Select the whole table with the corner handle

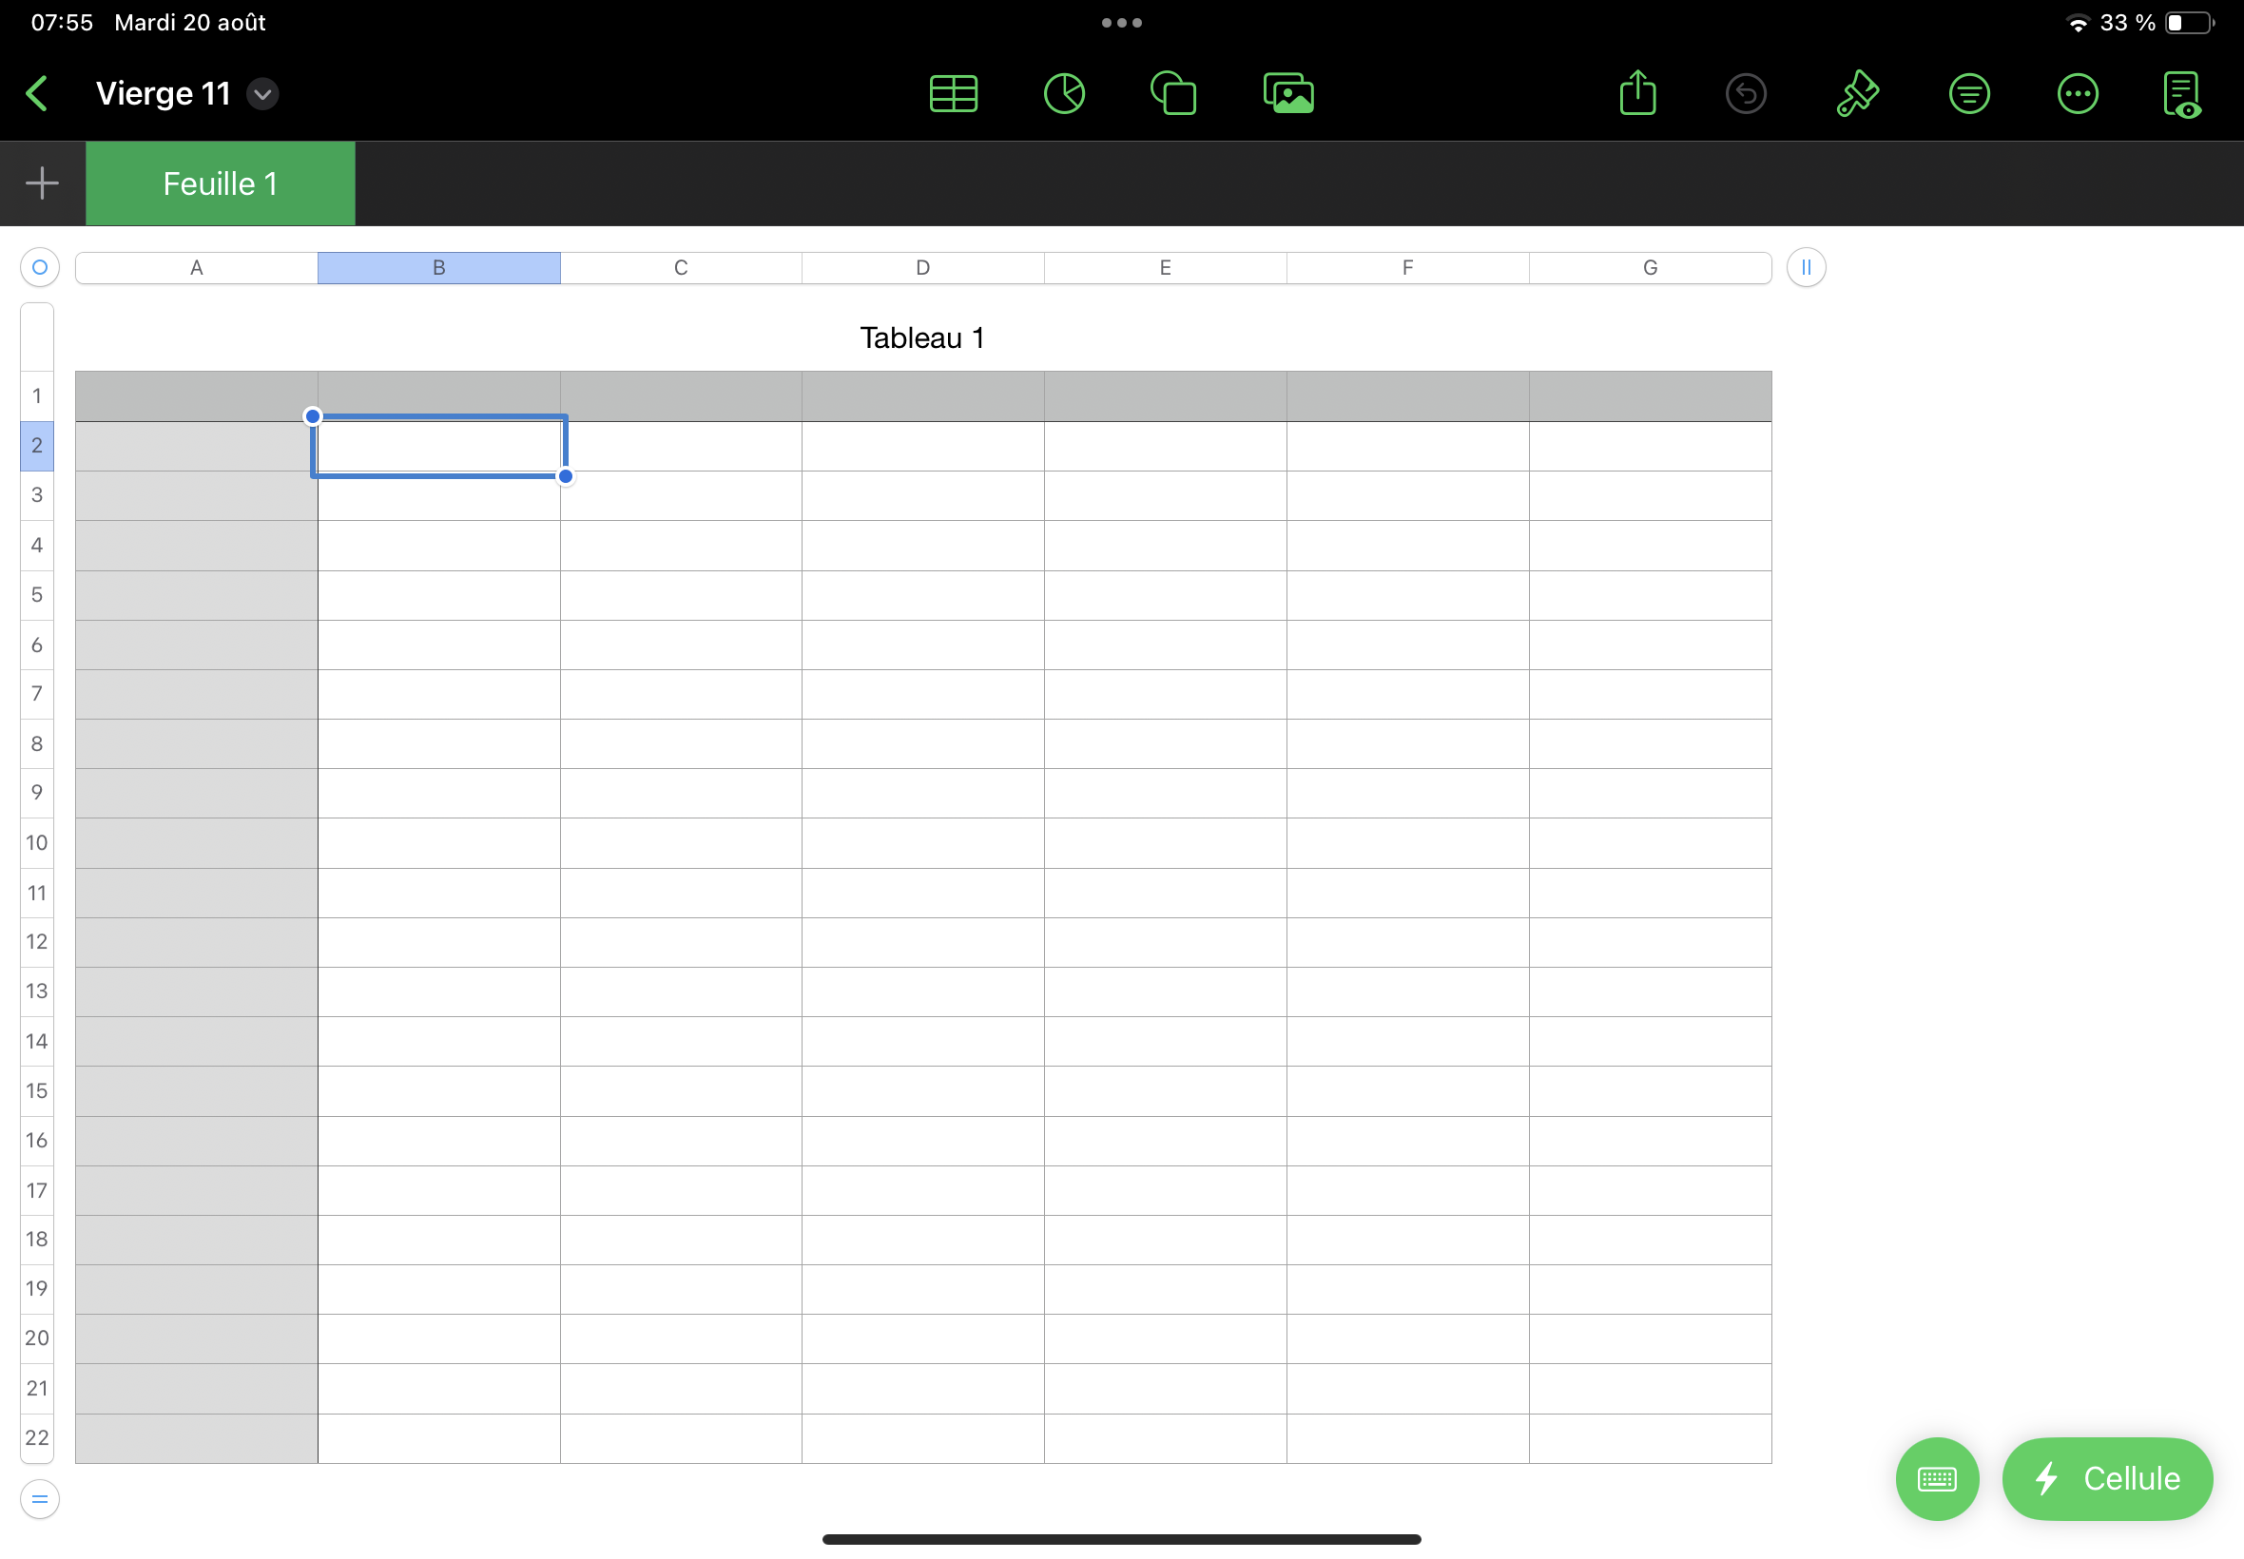(x=40, y=267)
